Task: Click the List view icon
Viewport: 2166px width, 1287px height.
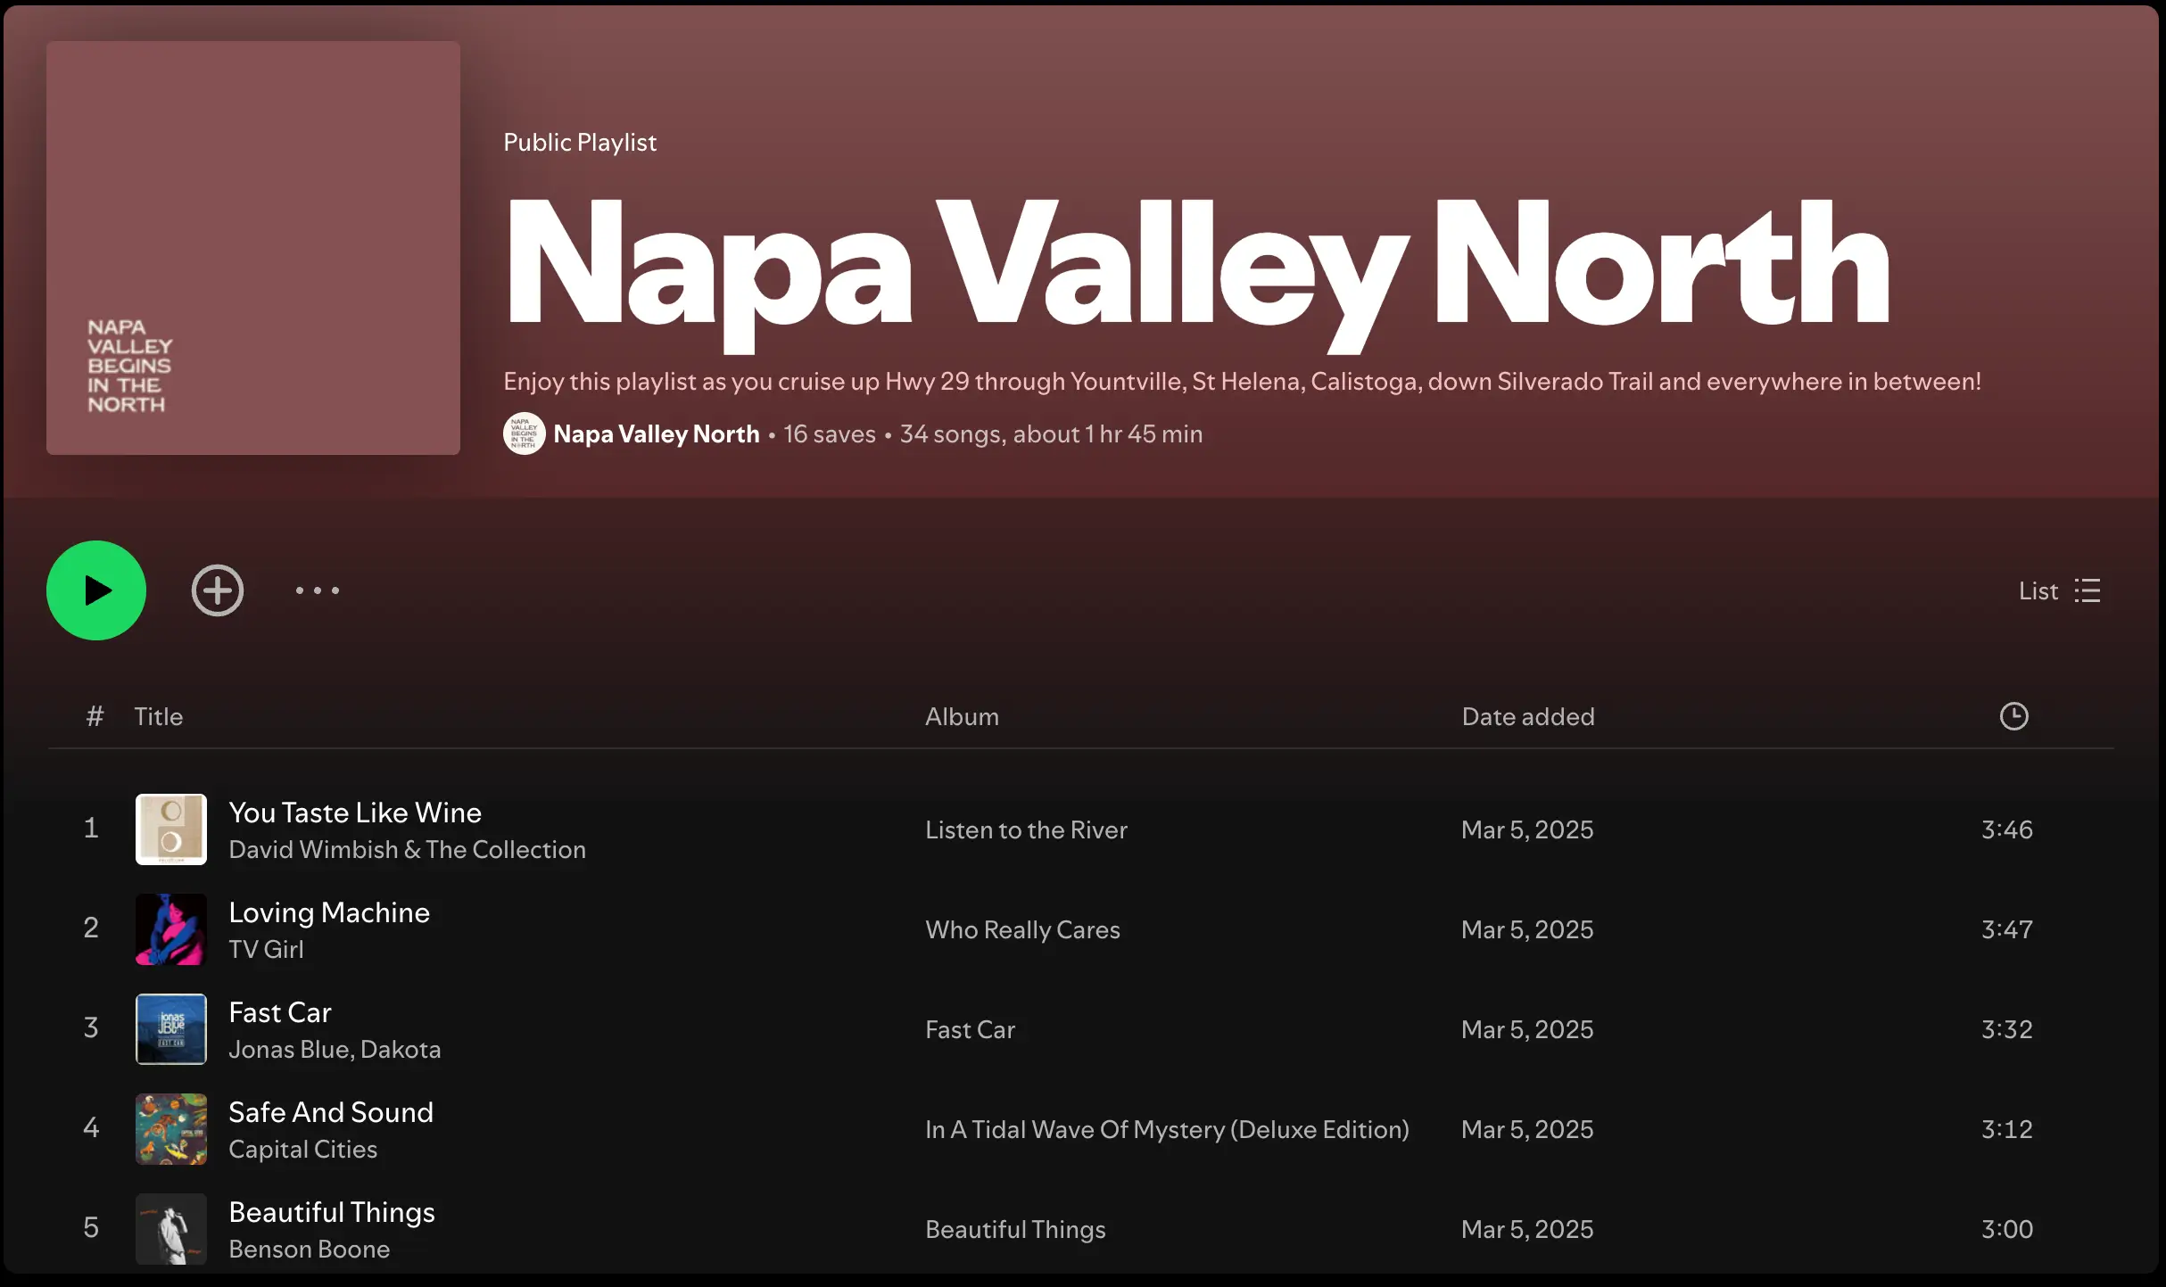Action: coord(2088,590)
